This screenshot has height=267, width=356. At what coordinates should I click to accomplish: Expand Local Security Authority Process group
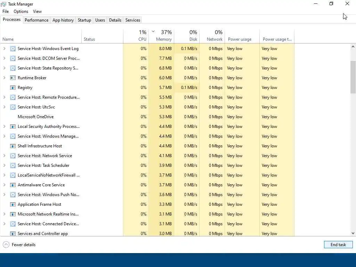tap(4, 127)
